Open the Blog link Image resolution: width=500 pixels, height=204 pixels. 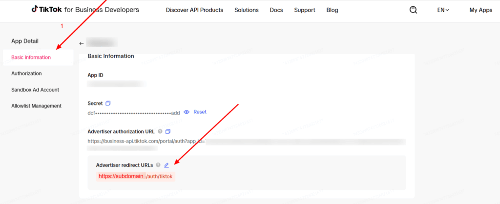pos(332,10)
